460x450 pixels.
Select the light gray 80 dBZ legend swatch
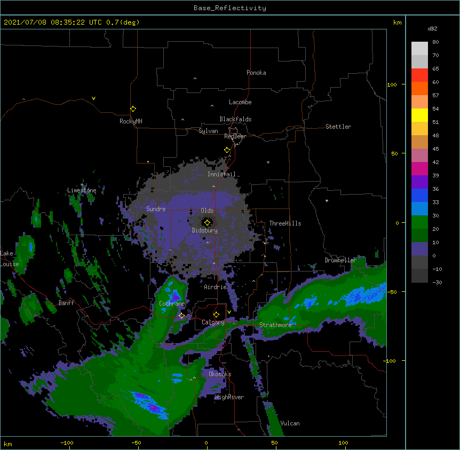point(419,48)
